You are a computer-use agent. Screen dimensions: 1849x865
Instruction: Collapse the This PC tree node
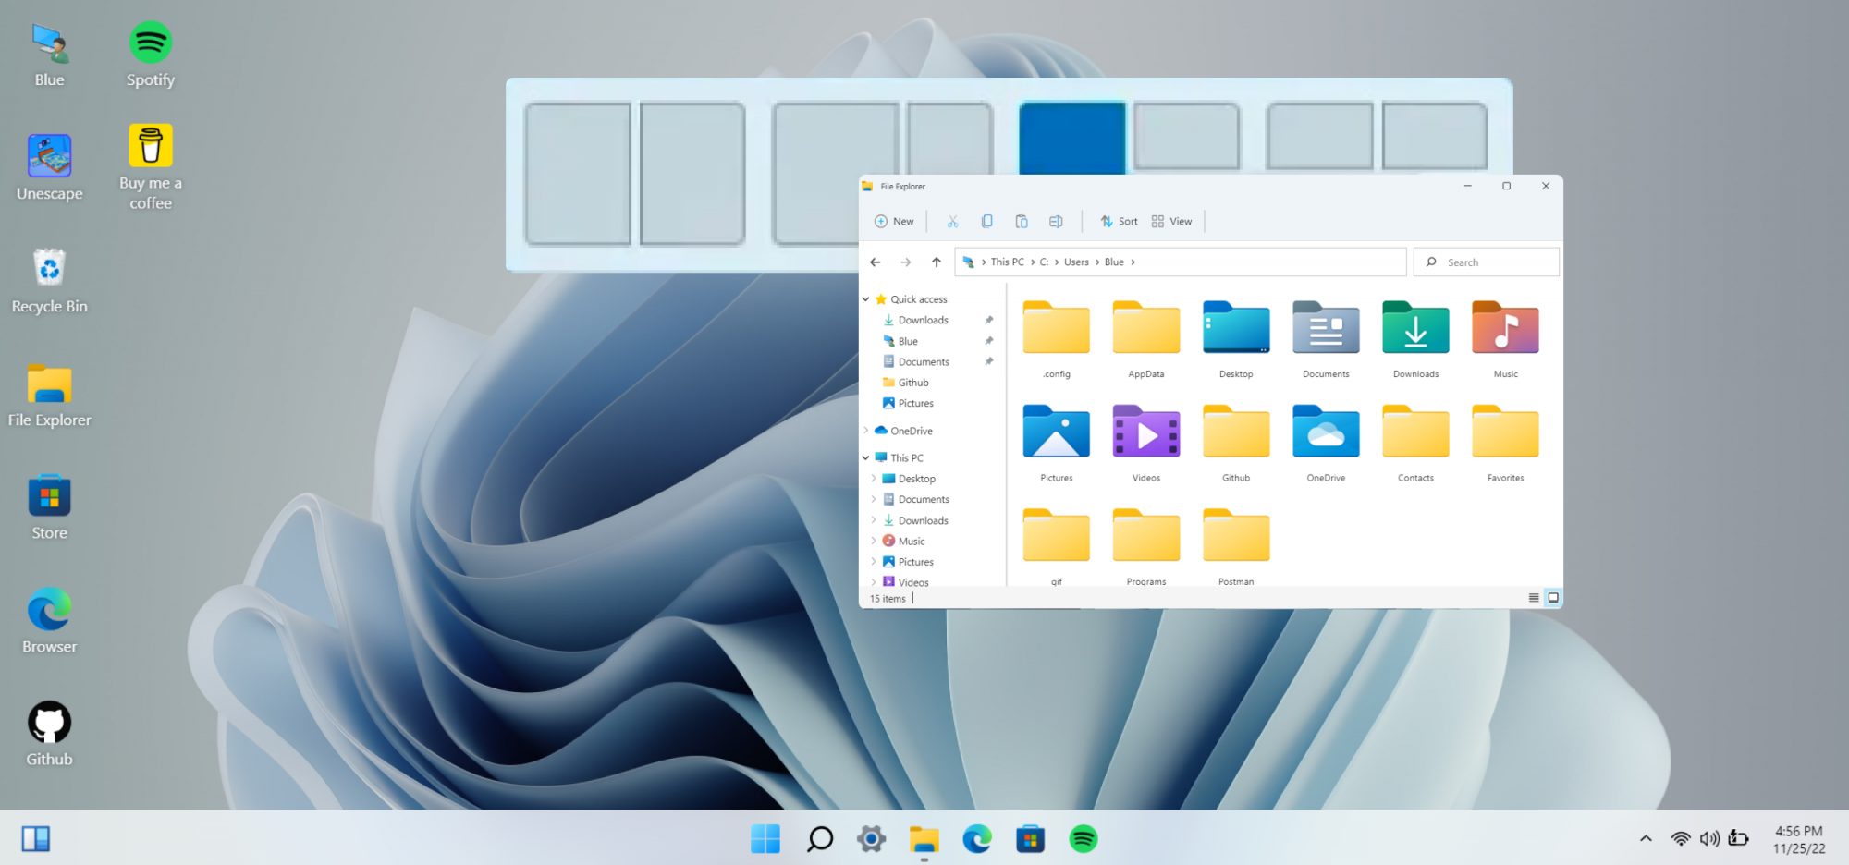866,457
